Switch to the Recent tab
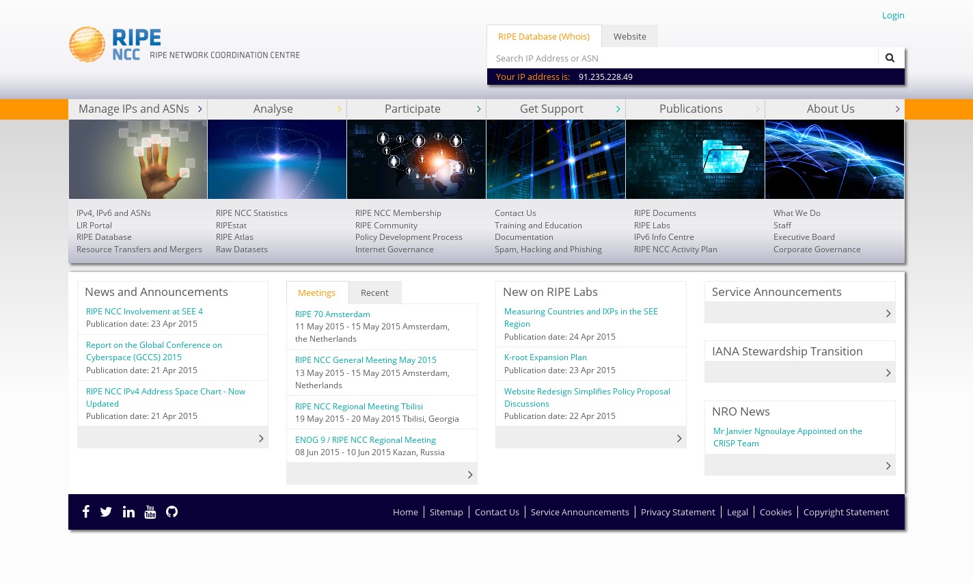 (374, 293)
